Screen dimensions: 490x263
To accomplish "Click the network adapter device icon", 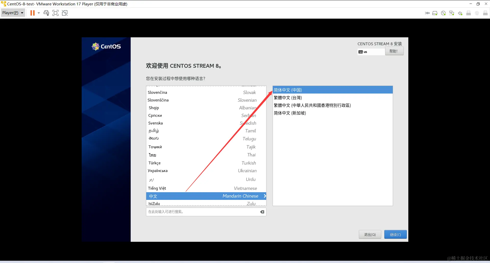I will pyautogui.click(x=452, y=13).
